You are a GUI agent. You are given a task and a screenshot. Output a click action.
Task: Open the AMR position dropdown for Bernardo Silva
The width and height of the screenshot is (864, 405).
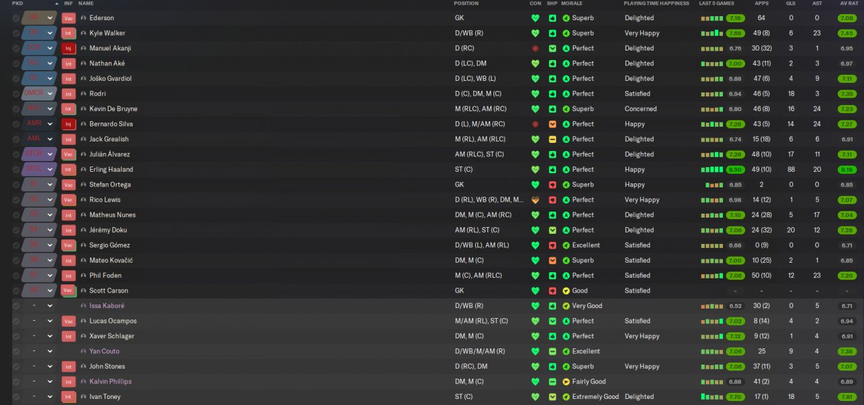click(x=39, y=124)
